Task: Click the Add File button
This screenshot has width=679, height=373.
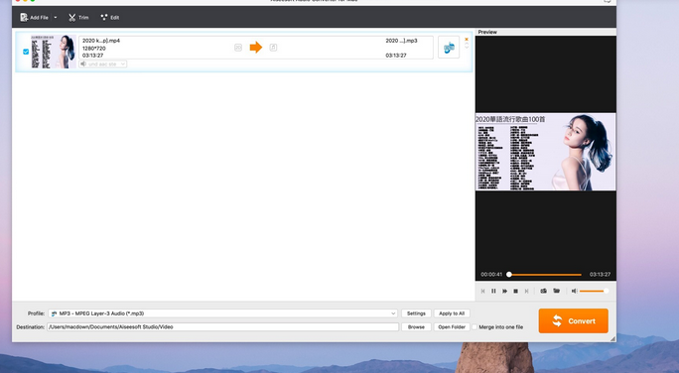Action: pyautogui.click(x=34, y=17)
